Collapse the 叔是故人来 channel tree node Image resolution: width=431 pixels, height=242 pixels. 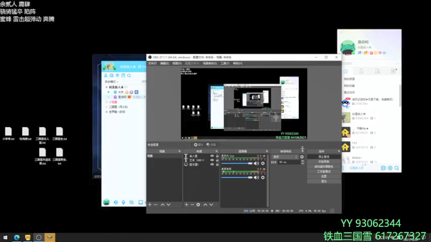point(107,87)
